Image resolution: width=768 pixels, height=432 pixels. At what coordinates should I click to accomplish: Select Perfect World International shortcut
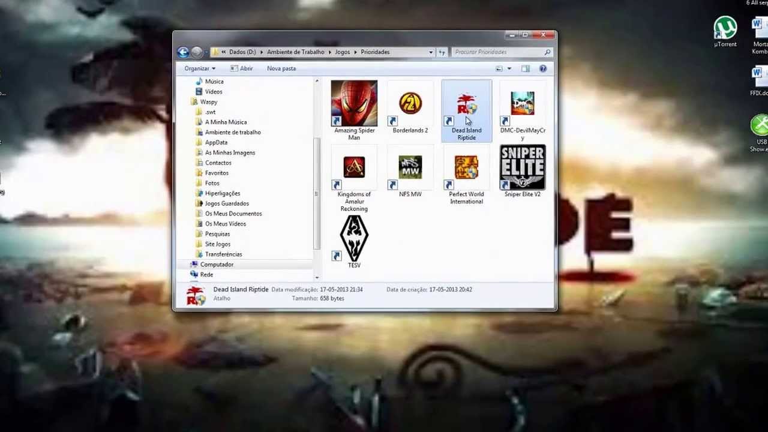(x=466, y=174)
